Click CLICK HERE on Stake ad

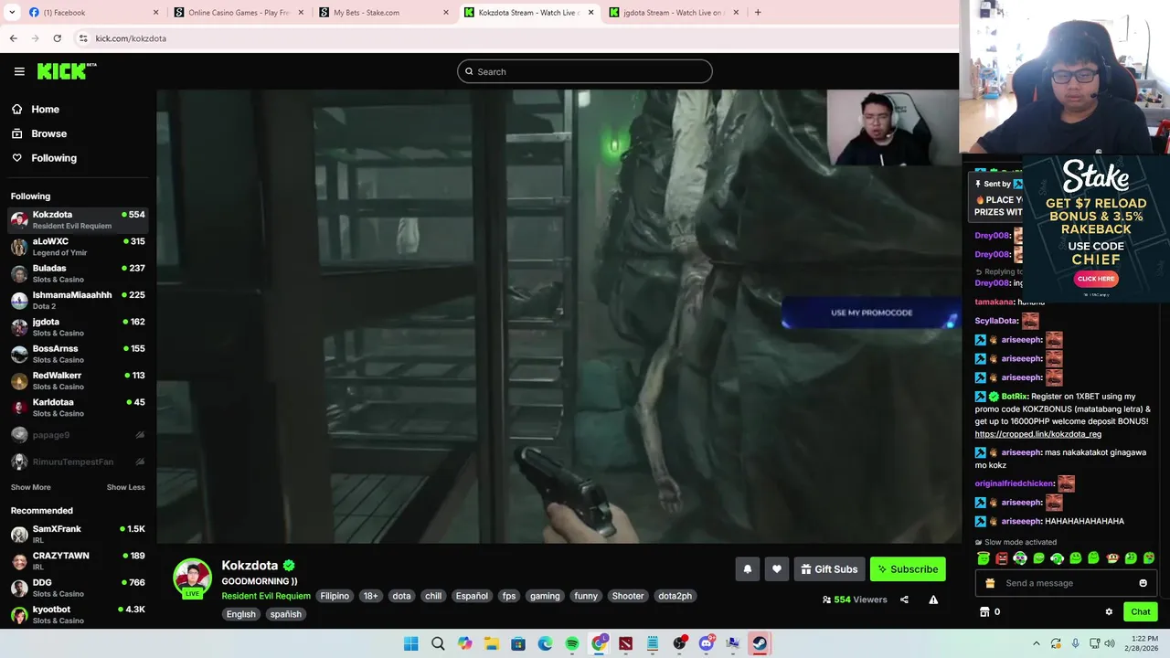click(1096, 279)
